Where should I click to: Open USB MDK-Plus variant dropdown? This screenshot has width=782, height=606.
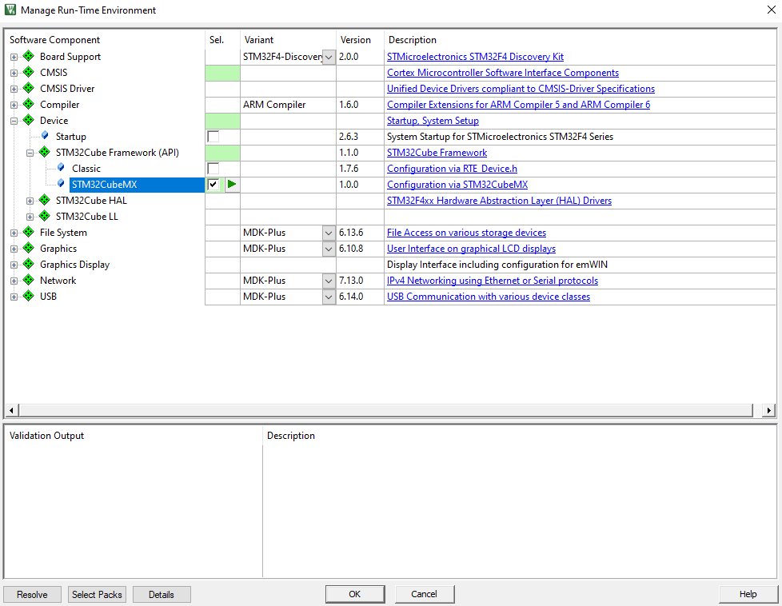[329, 297]
